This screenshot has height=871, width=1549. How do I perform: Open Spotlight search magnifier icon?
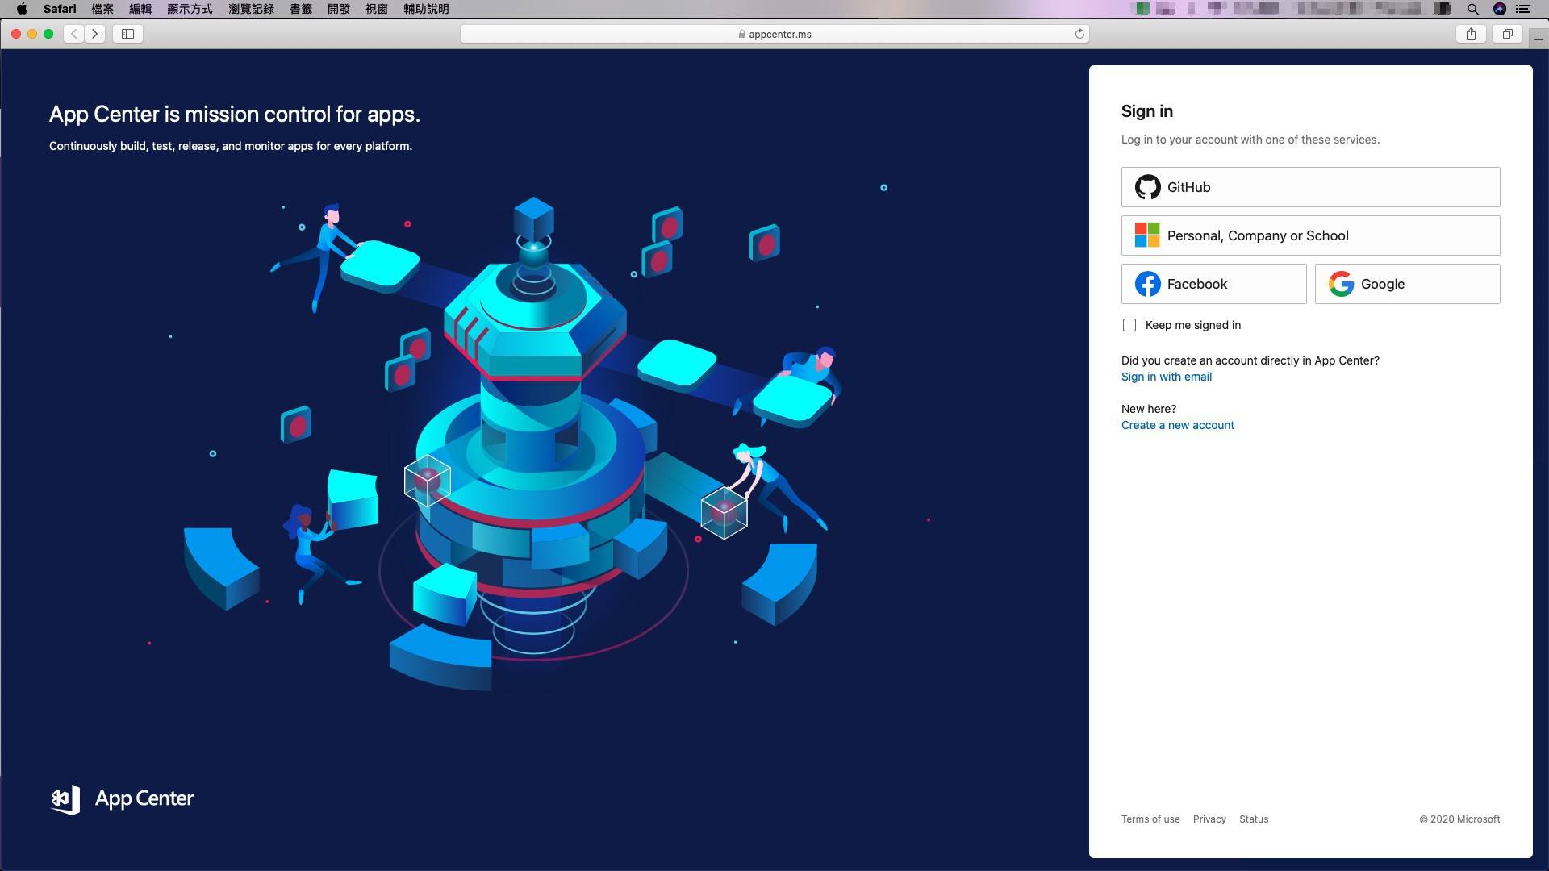click(1472, 9)
